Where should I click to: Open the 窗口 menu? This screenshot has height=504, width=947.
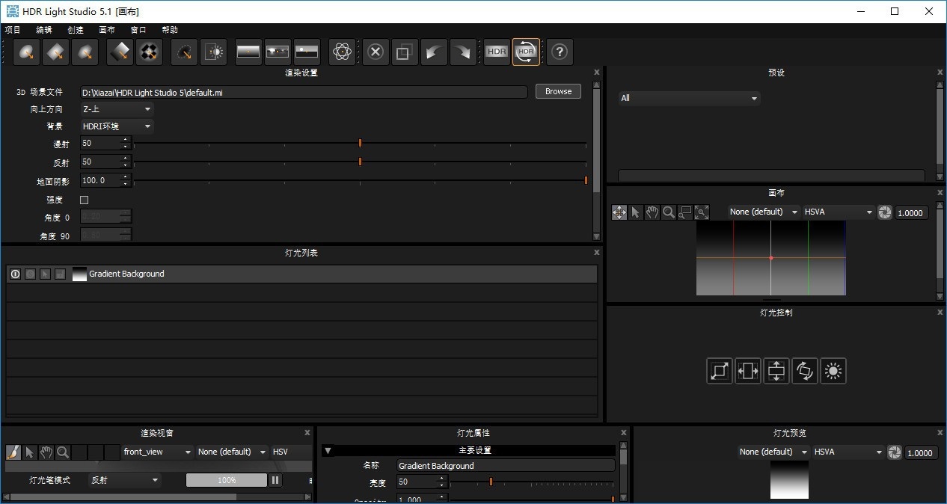(x=138, y=30)
